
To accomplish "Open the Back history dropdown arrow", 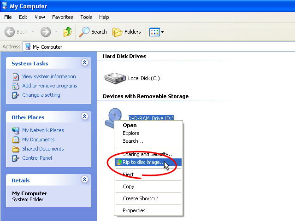I will [33, 32].
